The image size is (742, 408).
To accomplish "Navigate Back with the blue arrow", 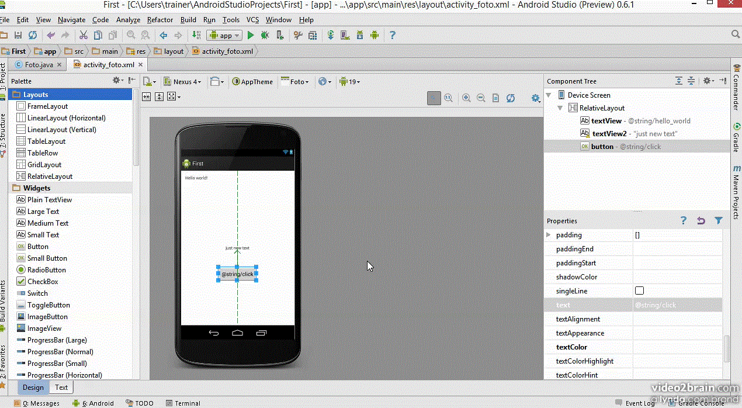I will point(164,35).
